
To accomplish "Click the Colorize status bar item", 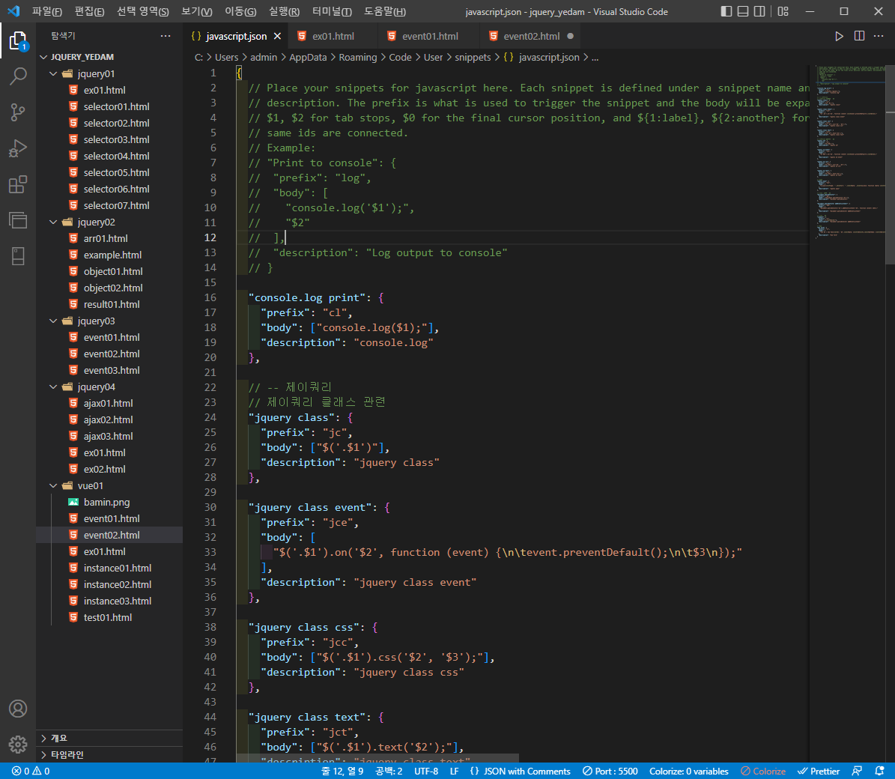I will click(763, 771).
